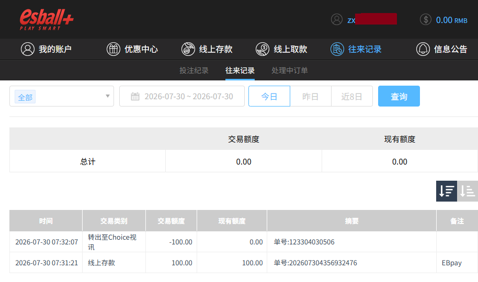478x282 pixels.
Task: Click the 往来记录 records icon in nav
Action: (x=337, y=49)
